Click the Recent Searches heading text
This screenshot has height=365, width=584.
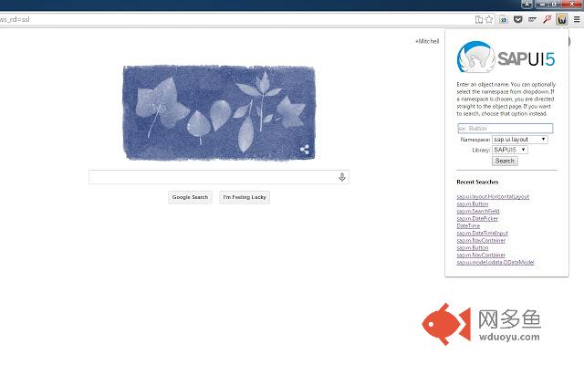[x=477, y=182]
